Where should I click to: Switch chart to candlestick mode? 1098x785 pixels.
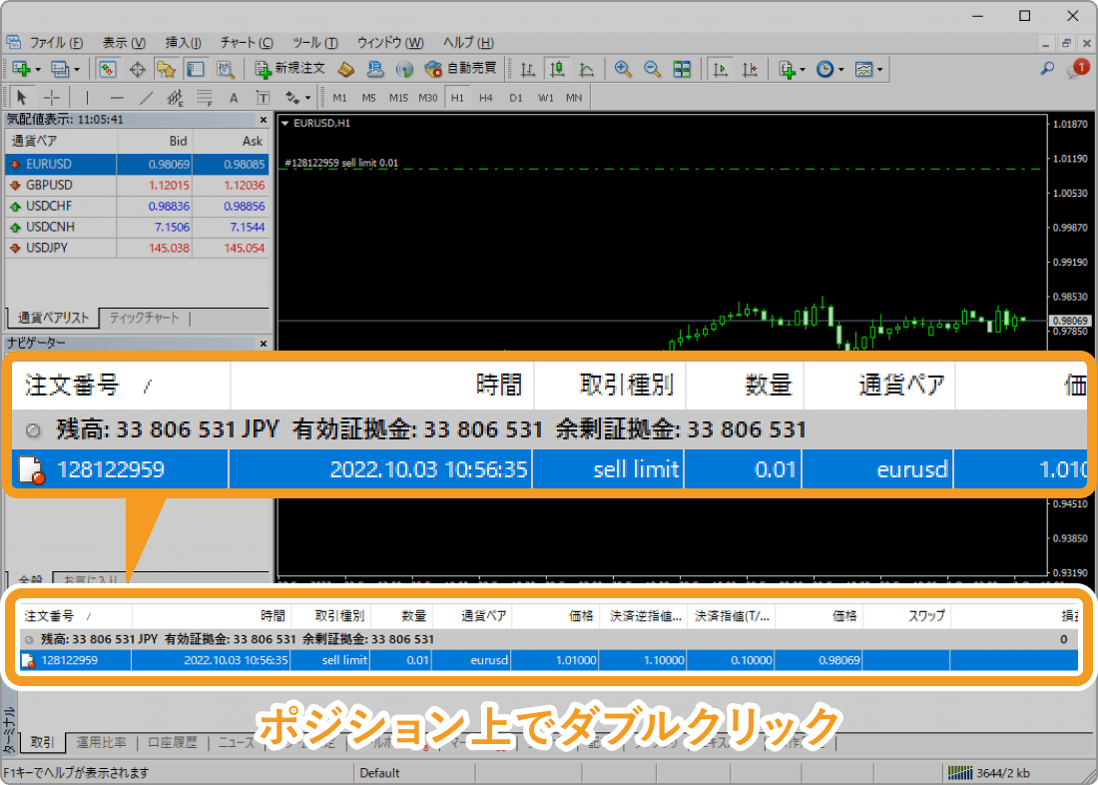(x=557, y=69)
